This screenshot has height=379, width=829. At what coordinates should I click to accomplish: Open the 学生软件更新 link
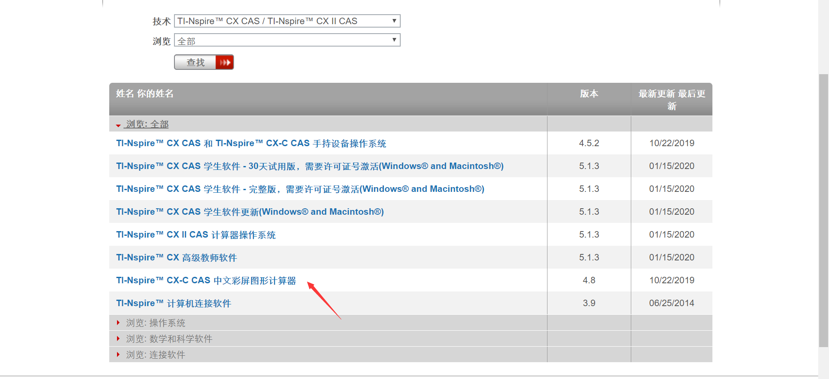click(250, 212)
